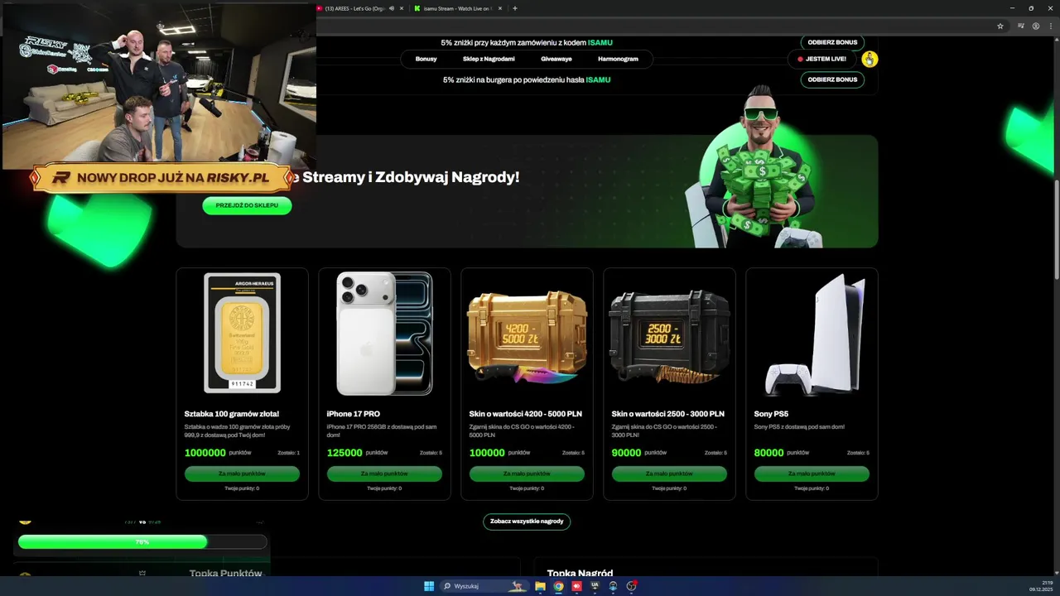Click 'Za mało punktów' under Sony PS5
This screenshot has width=1060, height=596.
tap(812, 473)
